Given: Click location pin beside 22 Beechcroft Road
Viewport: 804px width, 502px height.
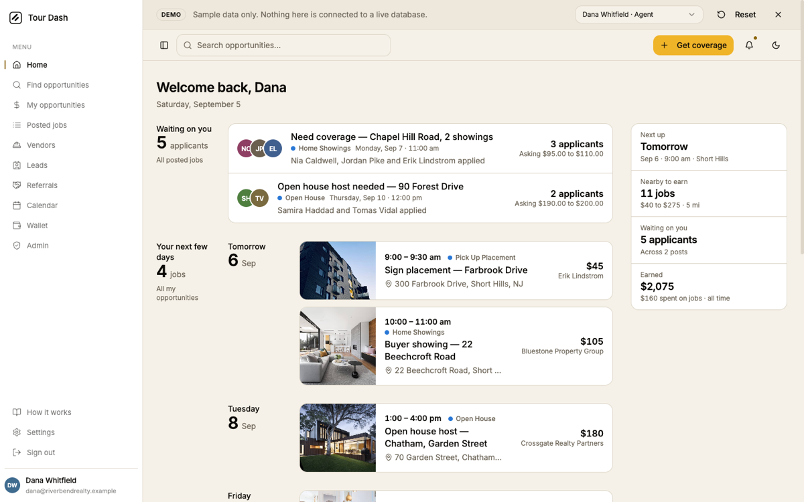Looking at the screenshot, I should click(389, 370).
